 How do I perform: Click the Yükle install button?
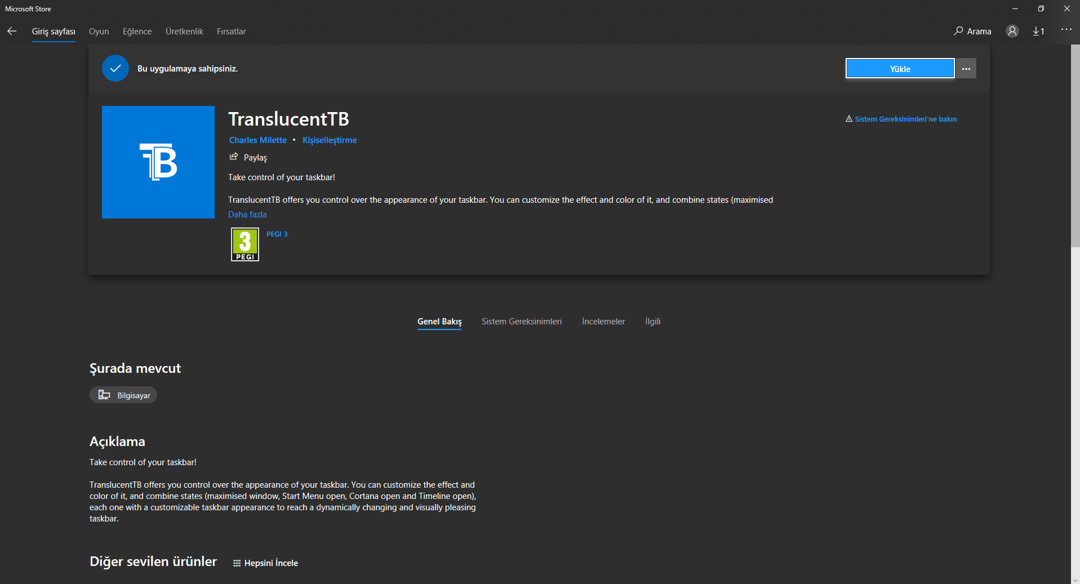(900, 69)
